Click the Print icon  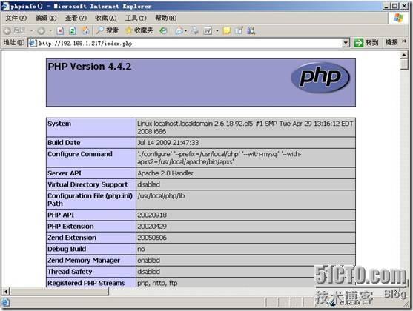[x=195, y=31]
